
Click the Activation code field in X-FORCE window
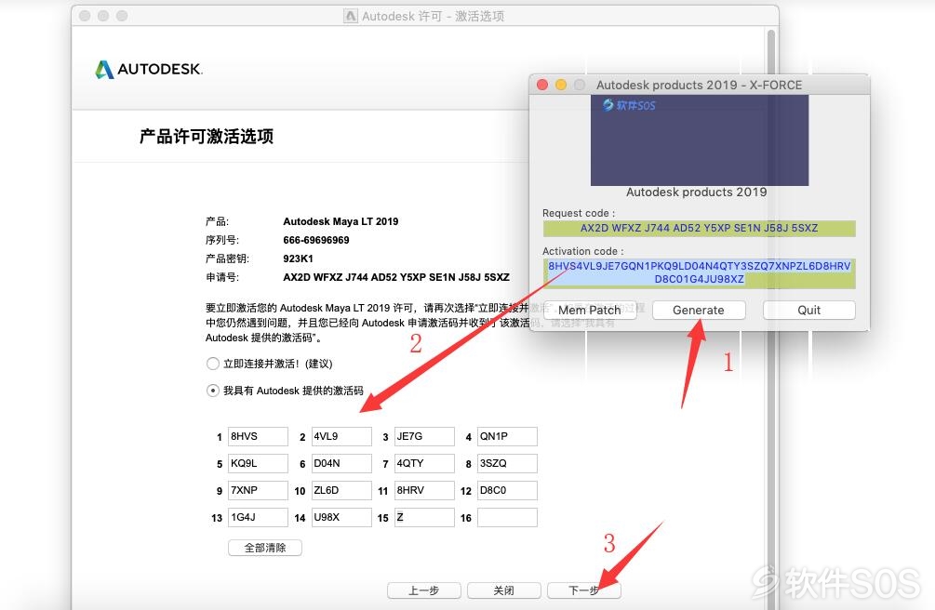point(699,273)
